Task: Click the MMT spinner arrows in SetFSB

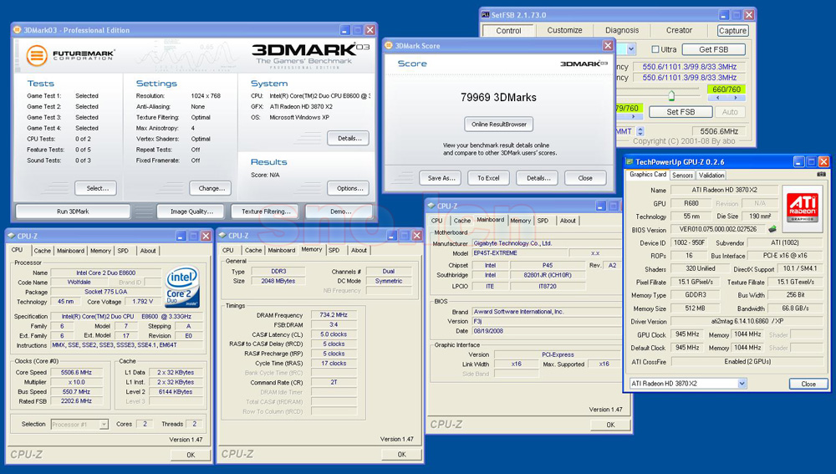Action: click(x=640, y=130)
